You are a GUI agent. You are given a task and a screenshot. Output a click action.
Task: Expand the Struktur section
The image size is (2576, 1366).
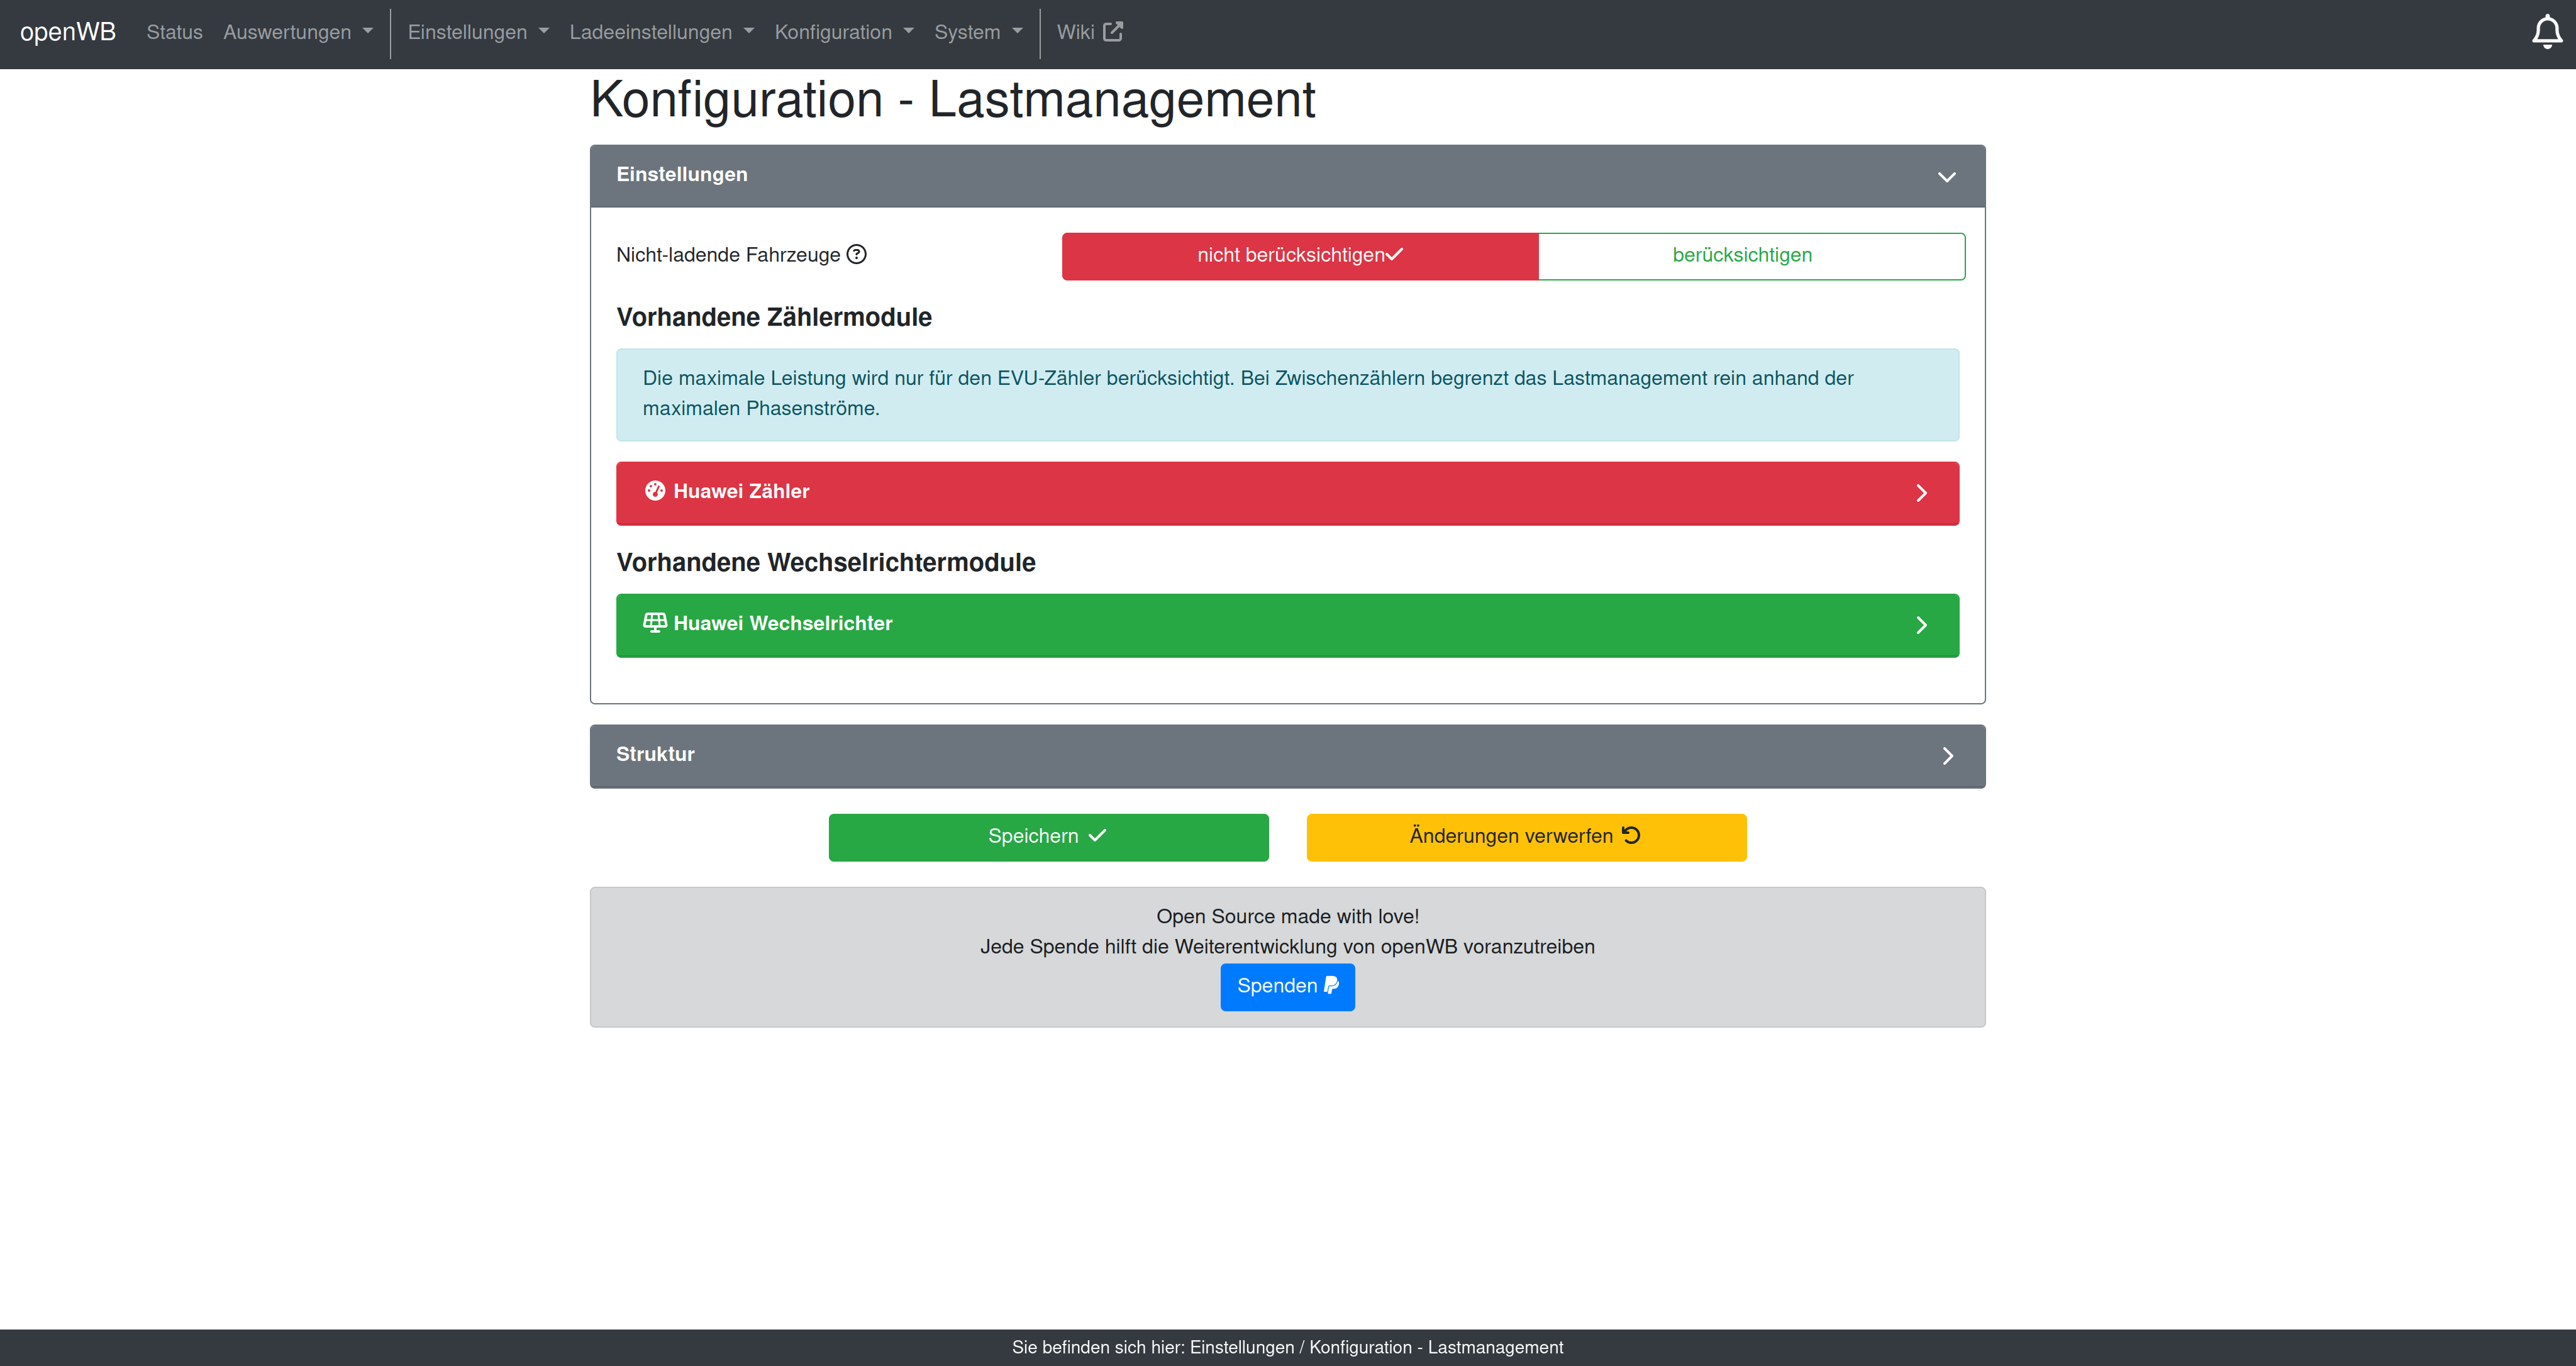pos(1946,756)
